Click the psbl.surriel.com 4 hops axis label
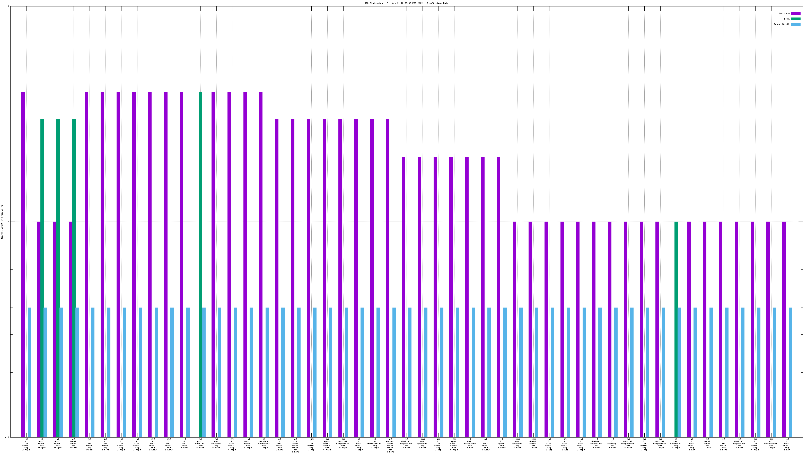807x454 pixels. pyautogui.click(x=200, y=444)
